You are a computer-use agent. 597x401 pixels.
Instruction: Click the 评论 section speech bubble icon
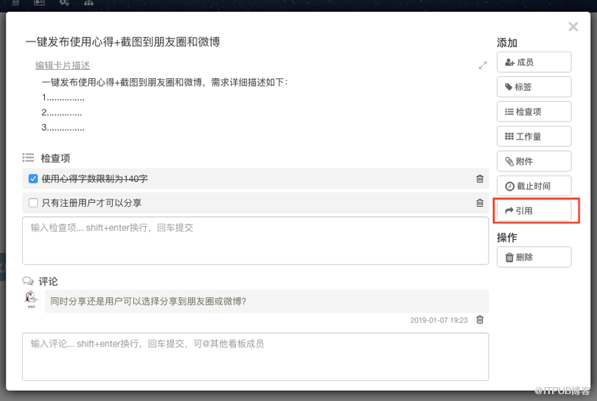(28, 281)
